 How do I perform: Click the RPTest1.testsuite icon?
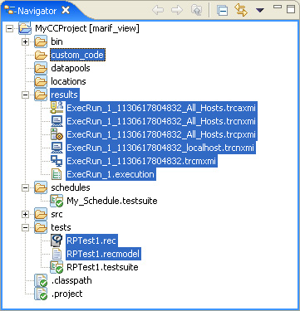click(57, 267)
